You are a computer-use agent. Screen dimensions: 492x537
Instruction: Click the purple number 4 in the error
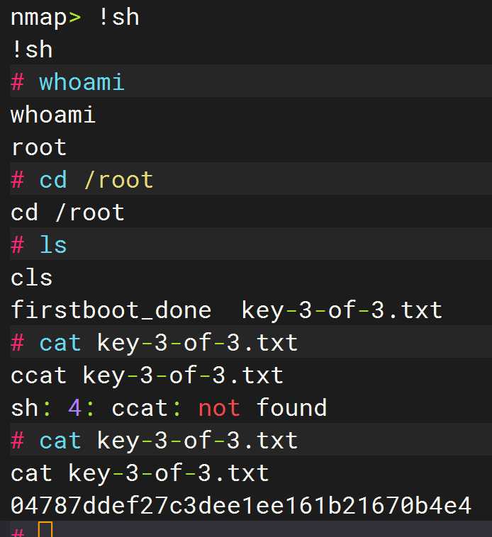(74, 408)
